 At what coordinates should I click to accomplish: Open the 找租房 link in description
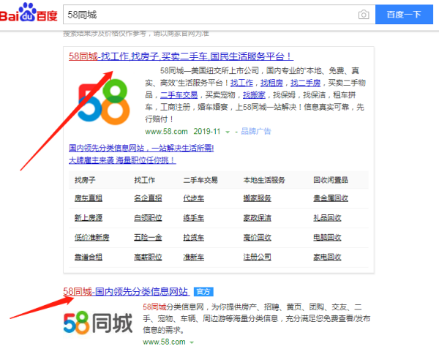272,83
